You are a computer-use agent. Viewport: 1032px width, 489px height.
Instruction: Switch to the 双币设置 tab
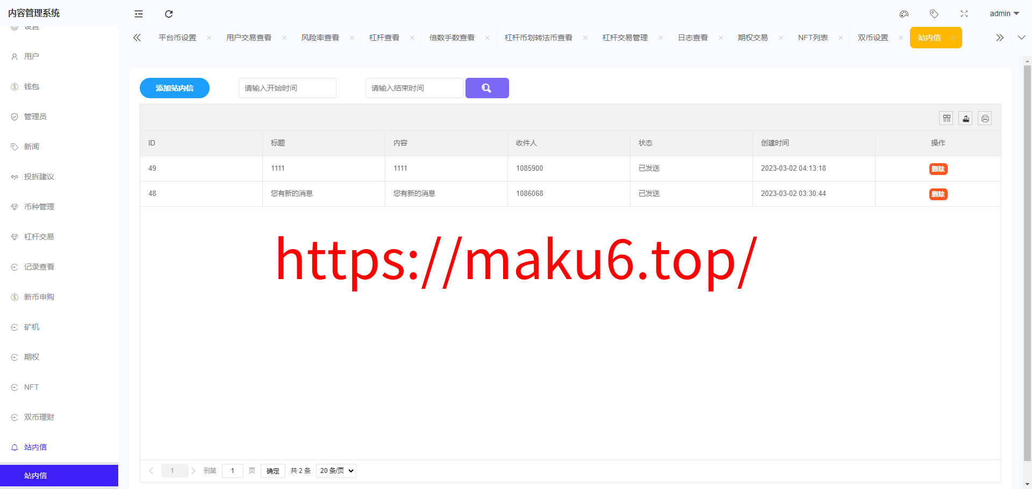873,38
